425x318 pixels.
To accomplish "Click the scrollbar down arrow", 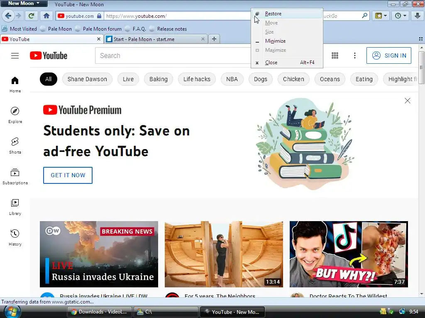I will pyautogui.click(x=421, y=294).
